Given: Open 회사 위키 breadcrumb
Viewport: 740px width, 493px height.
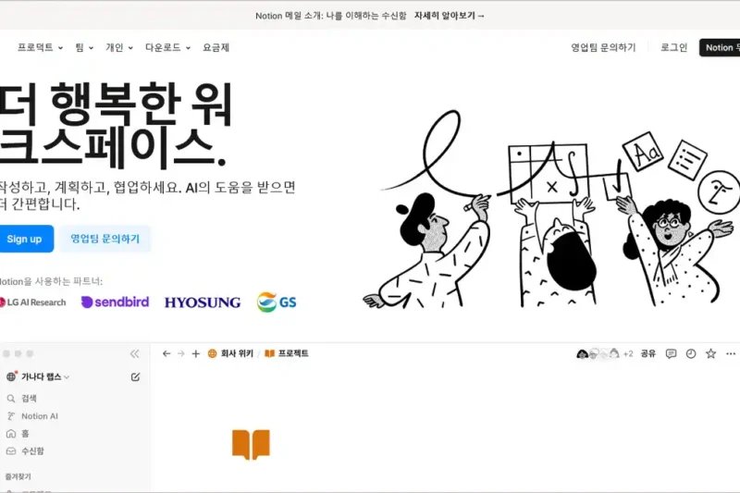Looking at the screenshot, I should (230, 353).
